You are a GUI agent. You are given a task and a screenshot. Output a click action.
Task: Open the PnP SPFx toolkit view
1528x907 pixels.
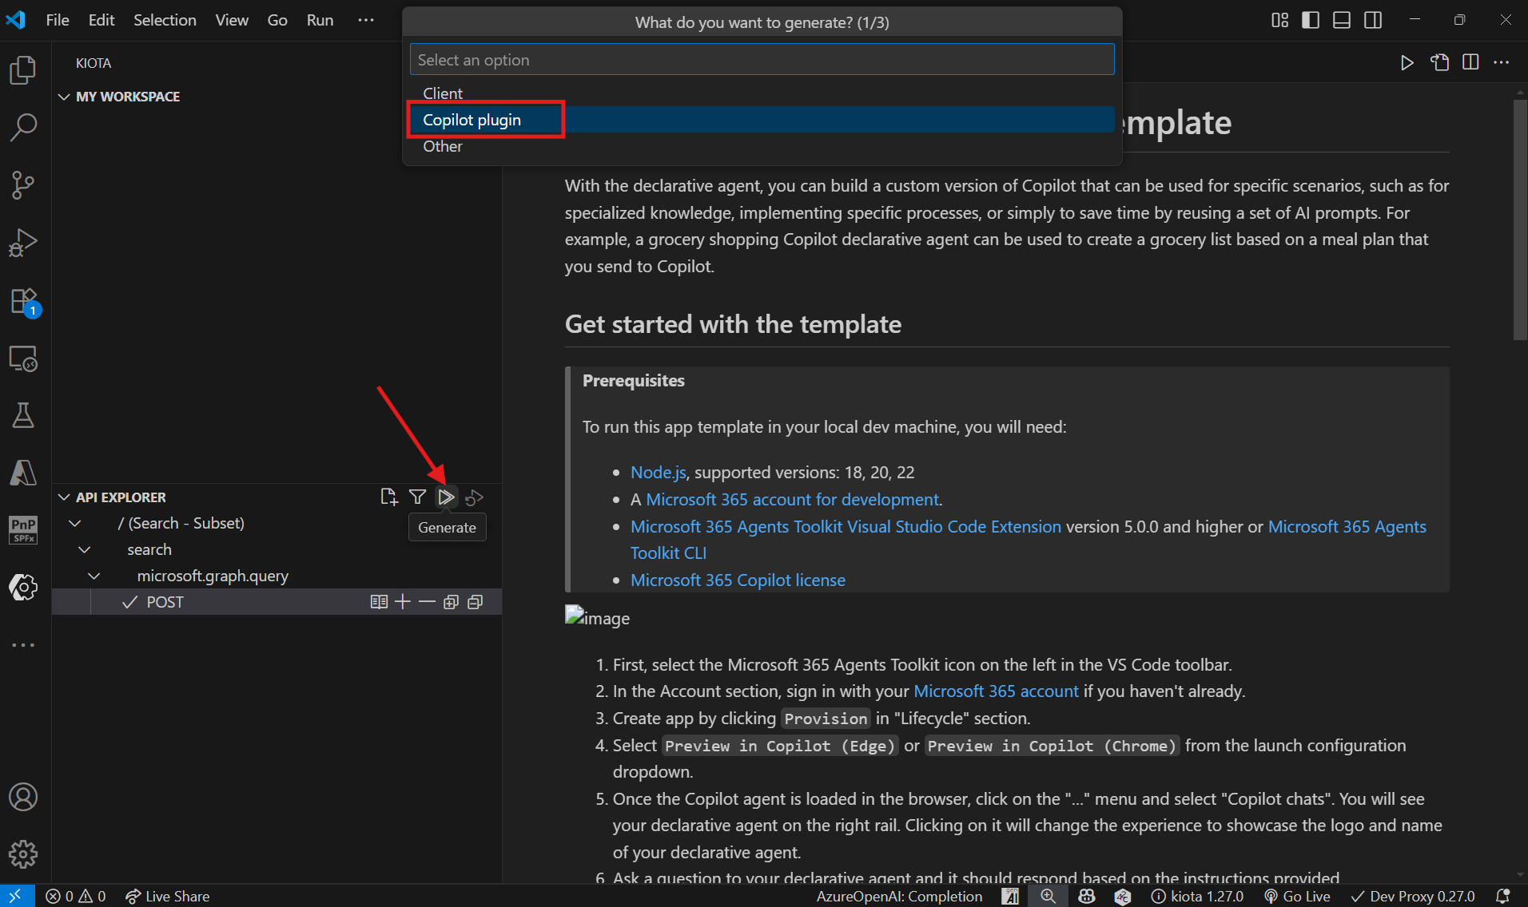click(23, 529)
